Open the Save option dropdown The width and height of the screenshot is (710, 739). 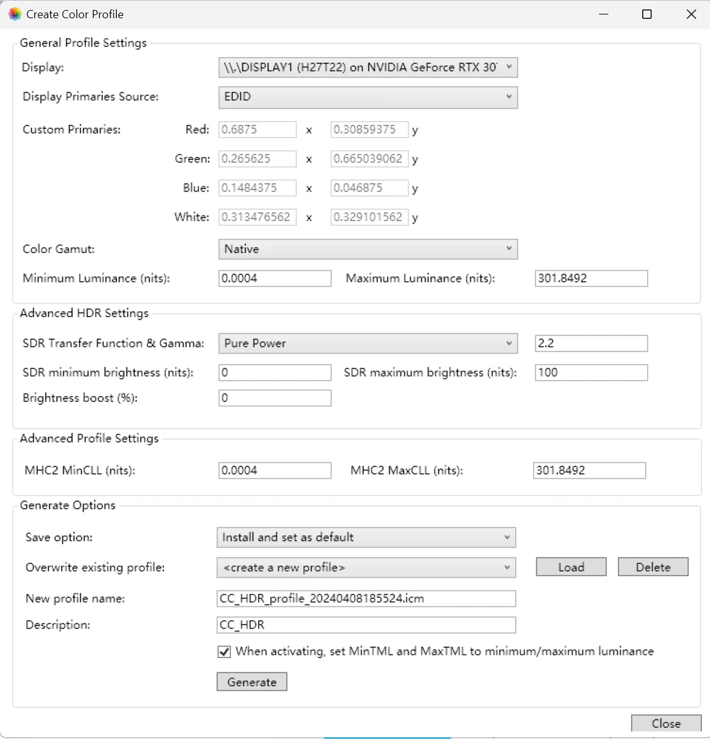click(366, 537)
